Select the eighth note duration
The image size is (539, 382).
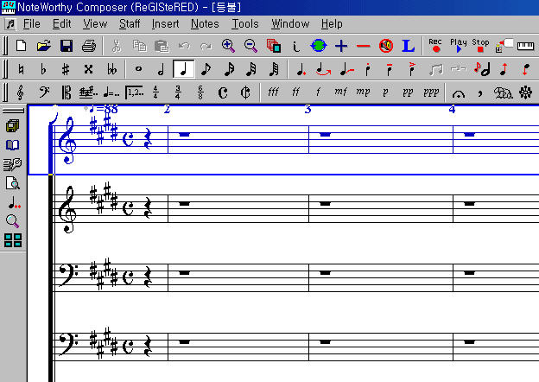tap(206, 68)
